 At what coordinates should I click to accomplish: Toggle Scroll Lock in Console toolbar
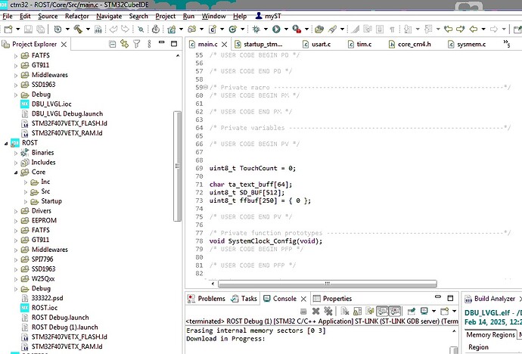point(357,311)
